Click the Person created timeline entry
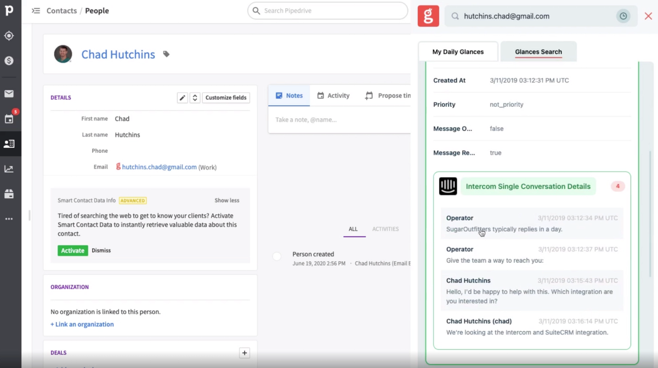This screenshot has width=658, height=368. pos(313,254)
